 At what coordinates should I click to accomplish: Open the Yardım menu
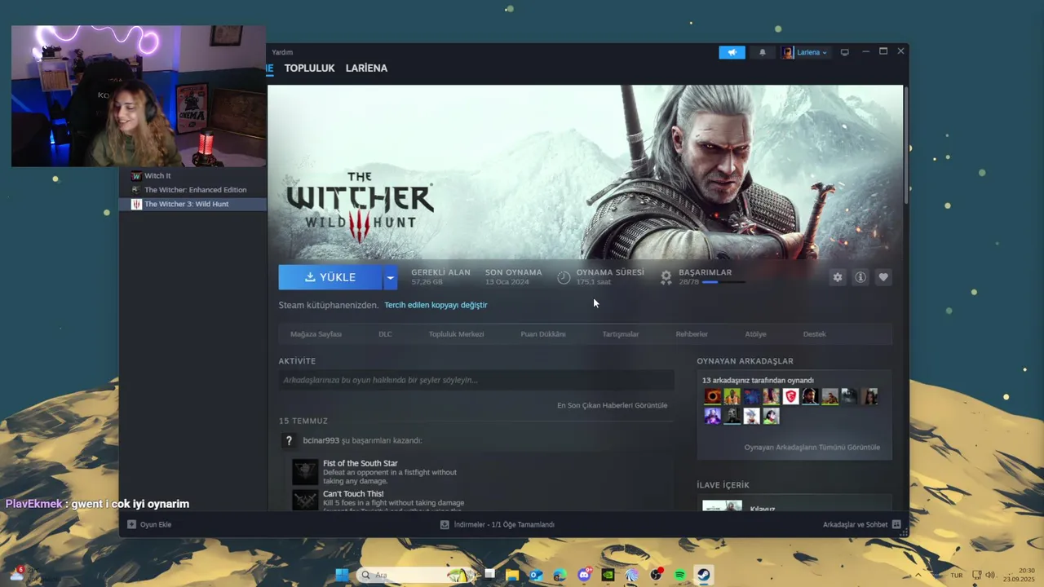click(x=282, y=52)
